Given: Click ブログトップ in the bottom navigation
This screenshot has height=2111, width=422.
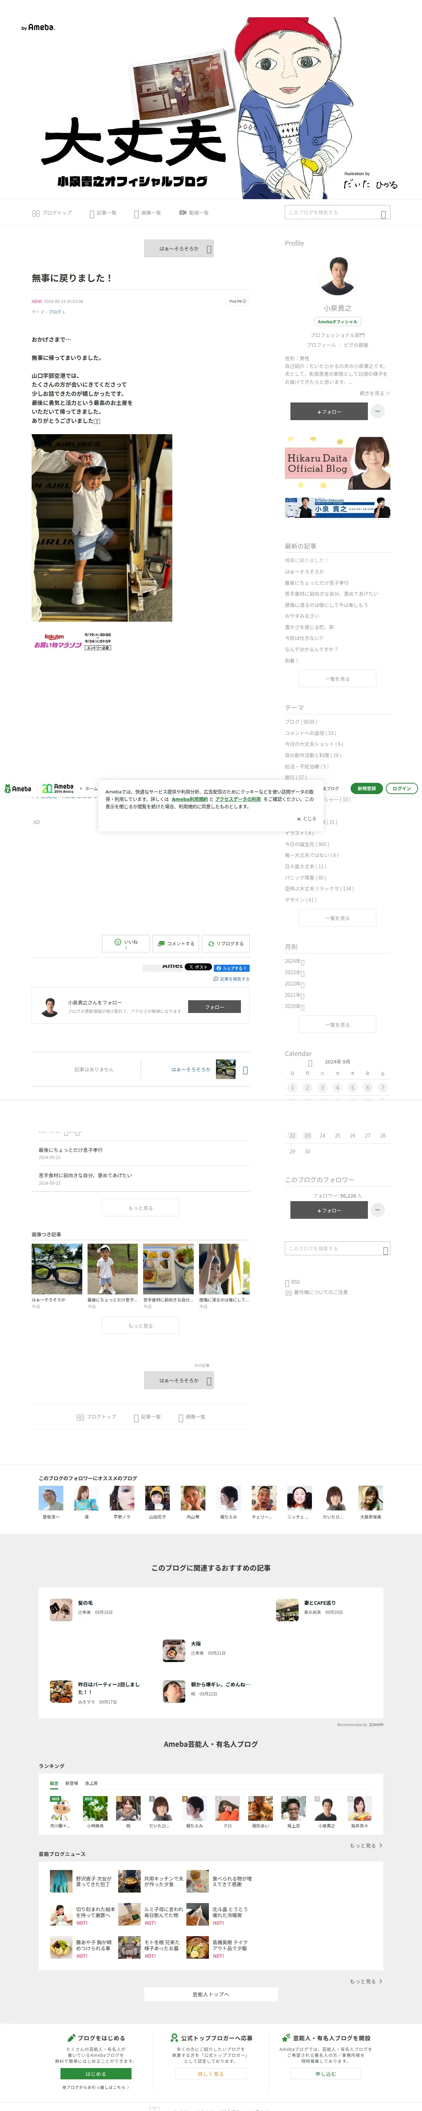Looking at the screenshot, I should 96,1417.
